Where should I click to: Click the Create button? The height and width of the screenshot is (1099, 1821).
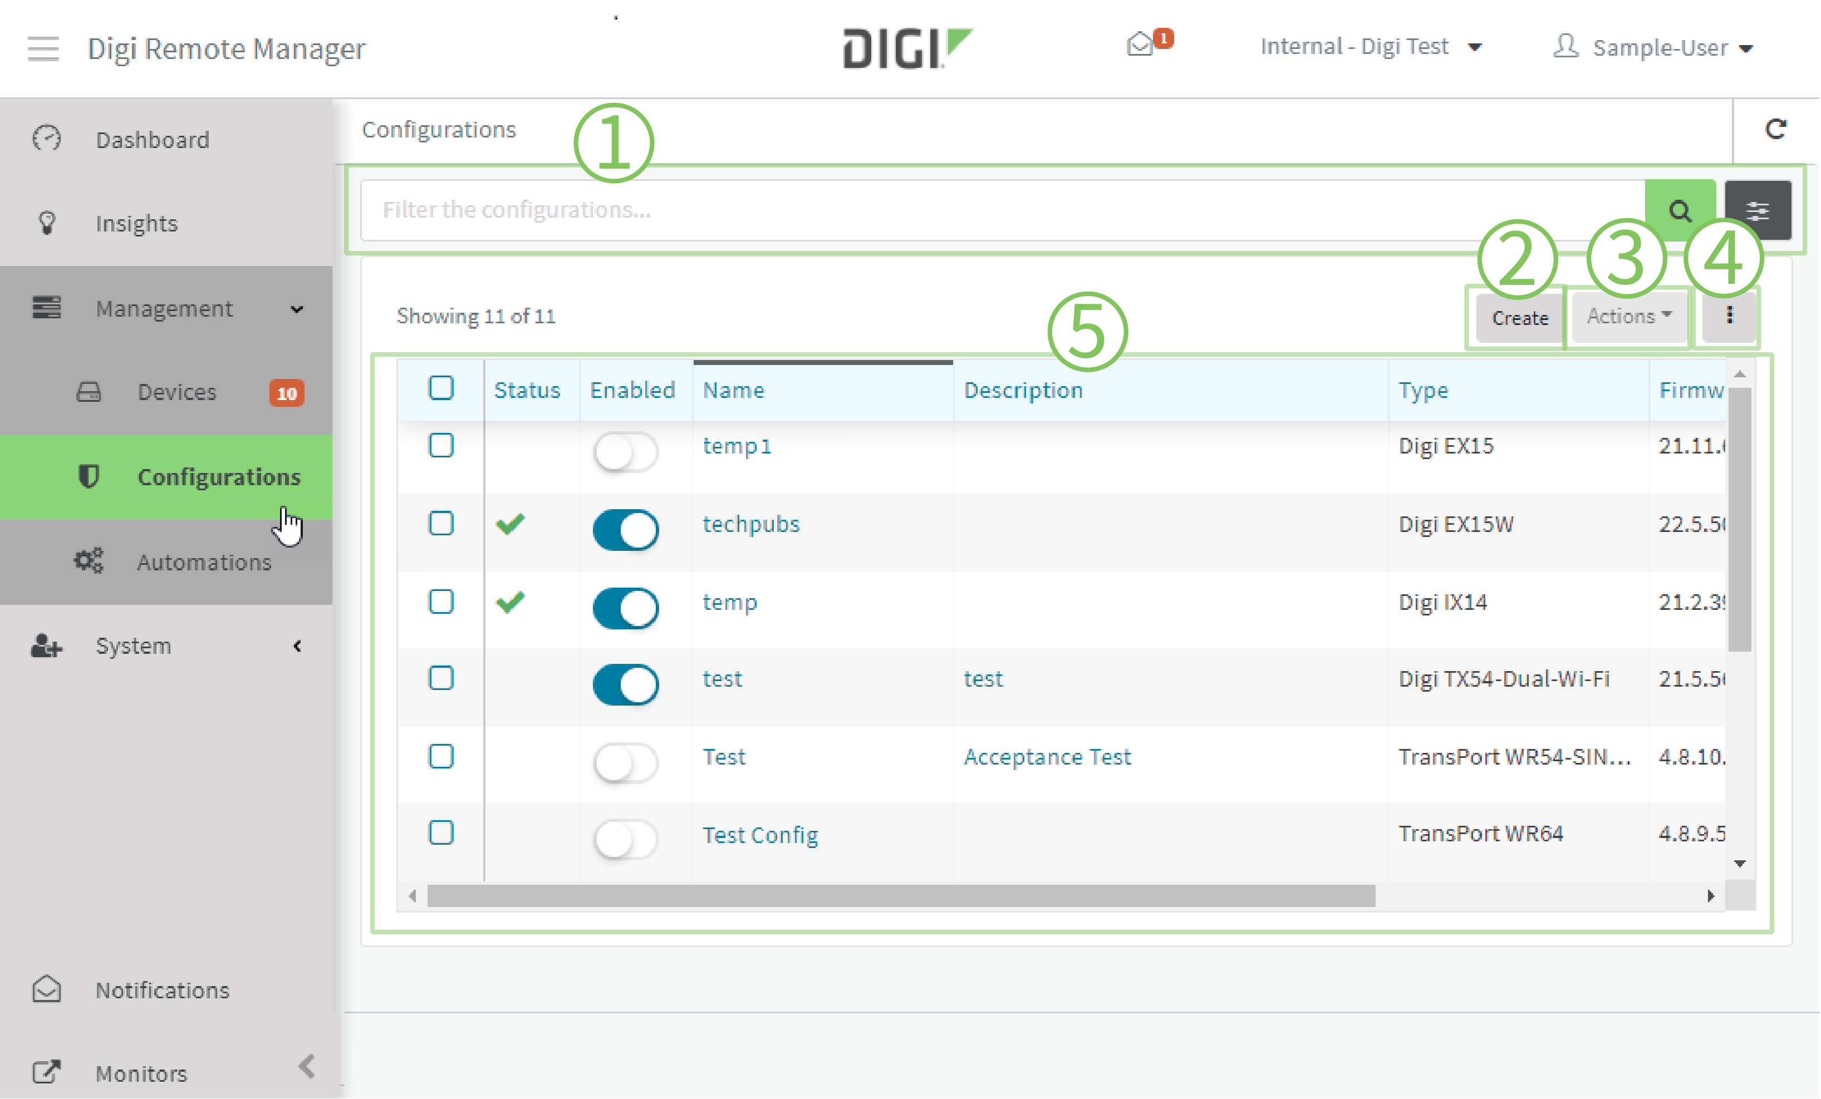click(1519, 318)
